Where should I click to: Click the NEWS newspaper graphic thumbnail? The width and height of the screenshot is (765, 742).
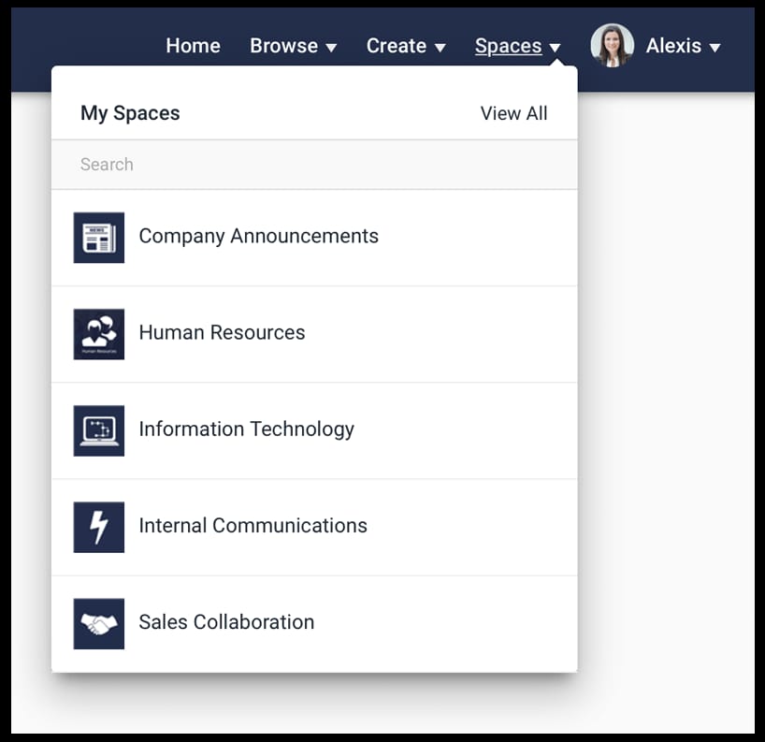pyautogui.click(x=98, y=237)
